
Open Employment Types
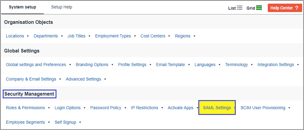113,36
